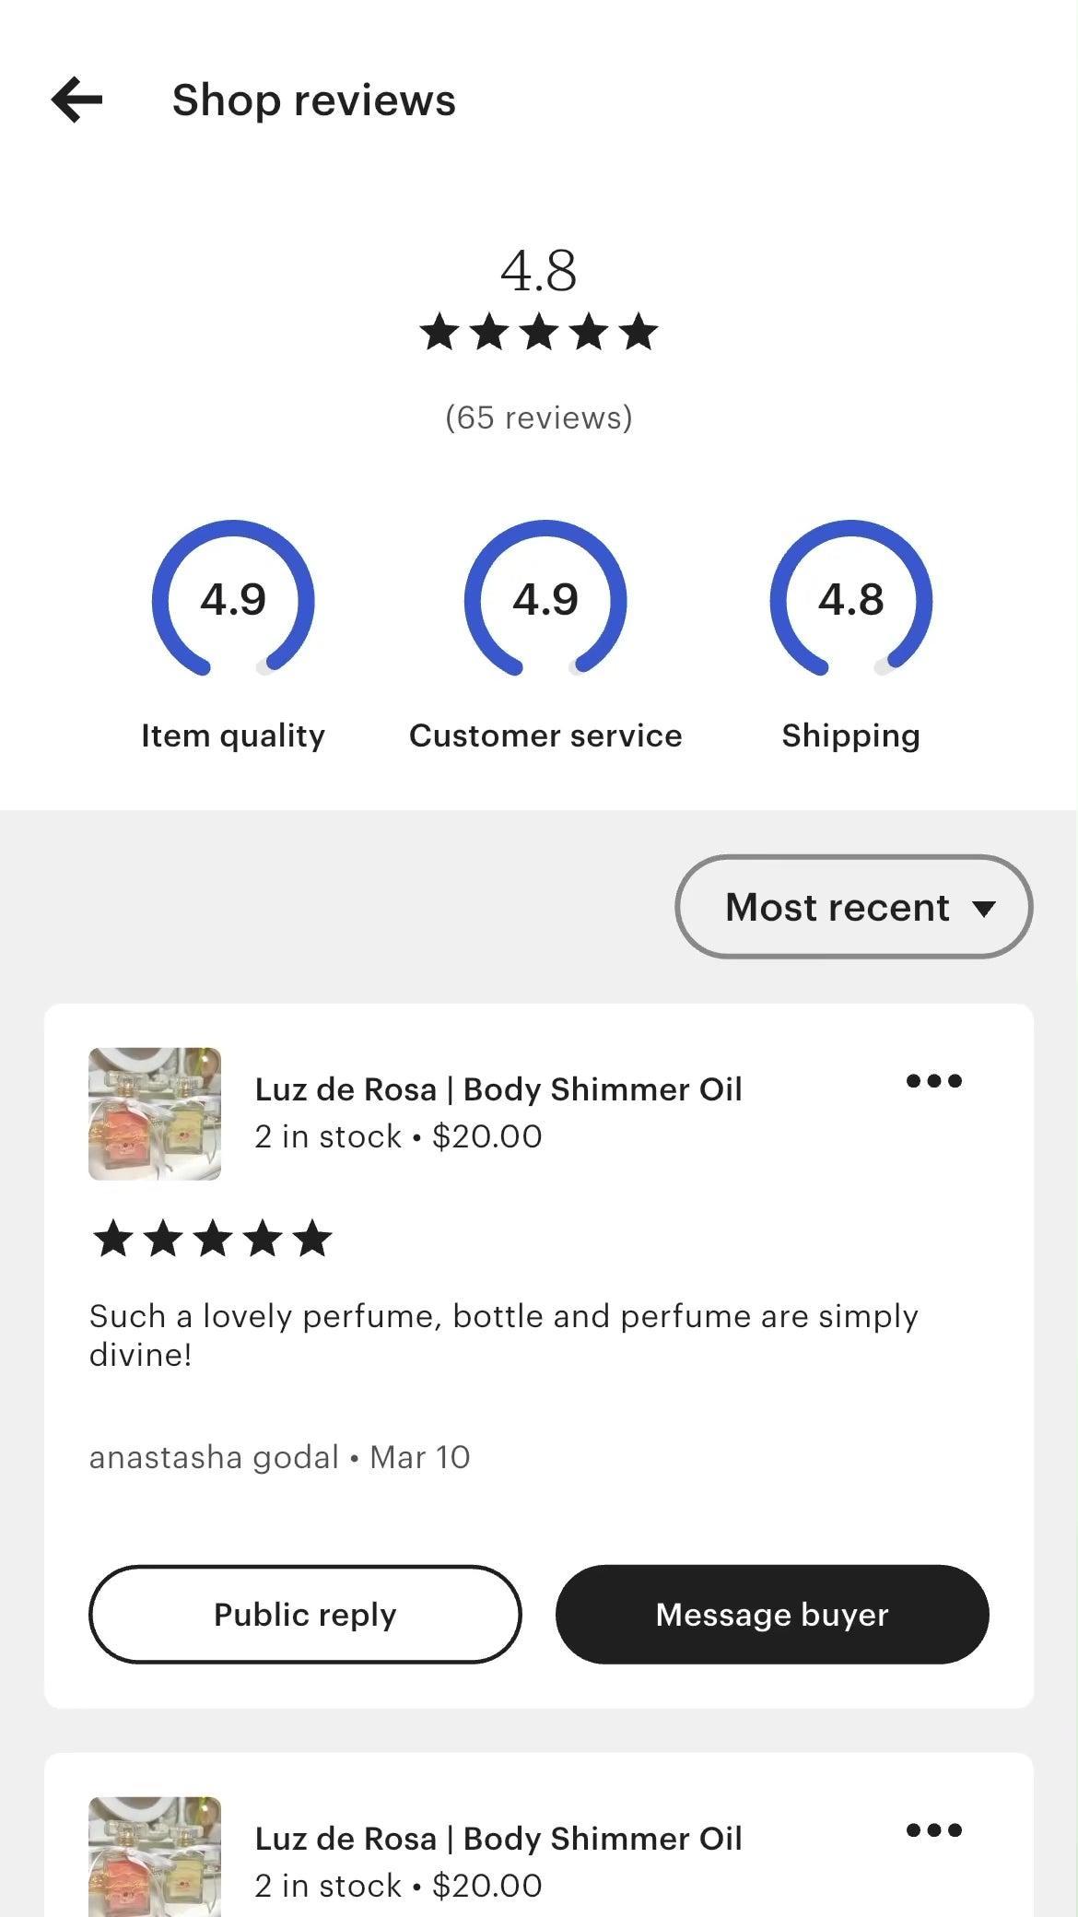Screen dimensions: 1078x1917
Task: Click the Message buyer button
Action: [x=772, y=1614]
